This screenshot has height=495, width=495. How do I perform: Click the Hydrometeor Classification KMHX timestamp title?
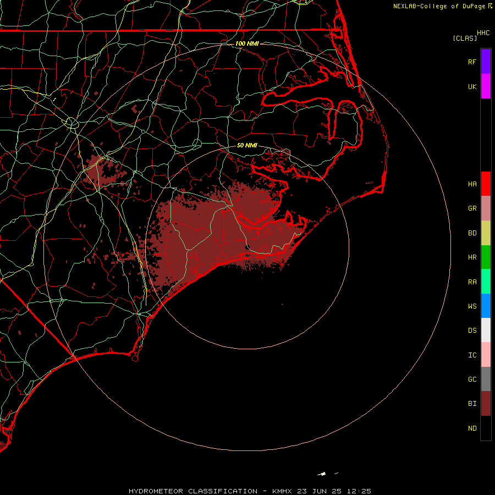(250, 491)
